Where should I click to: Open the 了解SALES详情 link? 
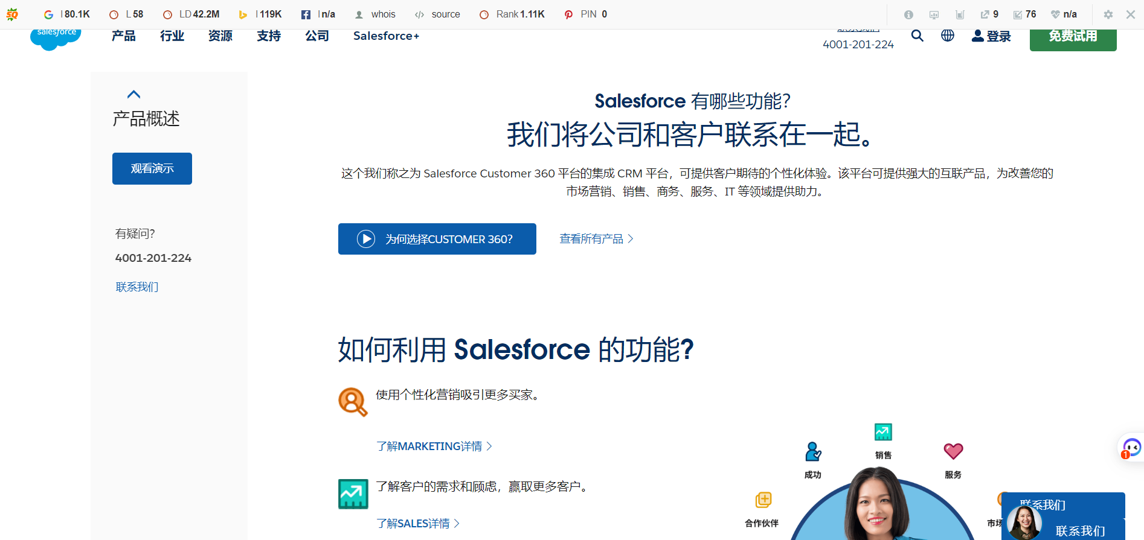[417, 524]
